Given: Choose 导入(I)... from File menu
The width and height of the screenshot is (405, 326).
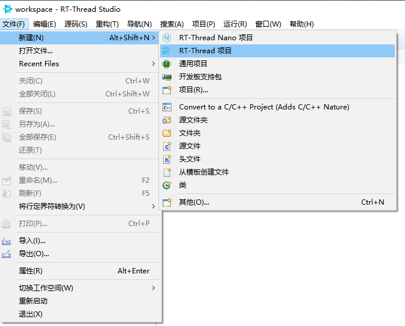Looking at the screenshot, I should click(x=79, y=241).
